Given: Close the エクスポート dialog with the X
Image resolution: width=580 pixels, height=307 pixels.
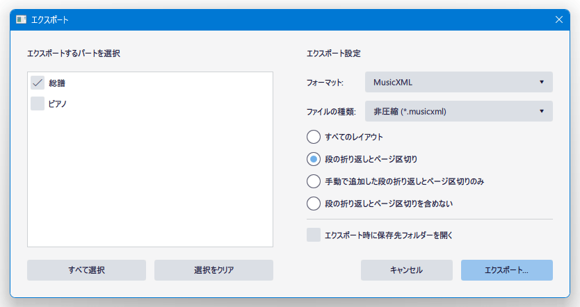Looking at the screenshot, I should (x=559, y=19).
